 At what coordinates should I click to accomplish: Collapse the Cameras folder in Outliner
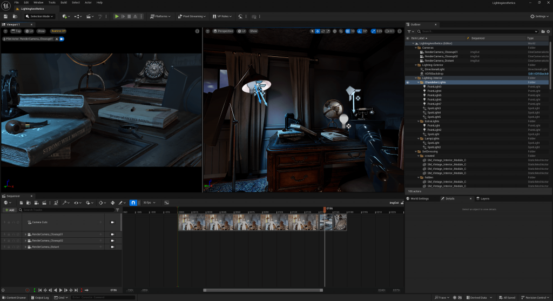(415, 48)
